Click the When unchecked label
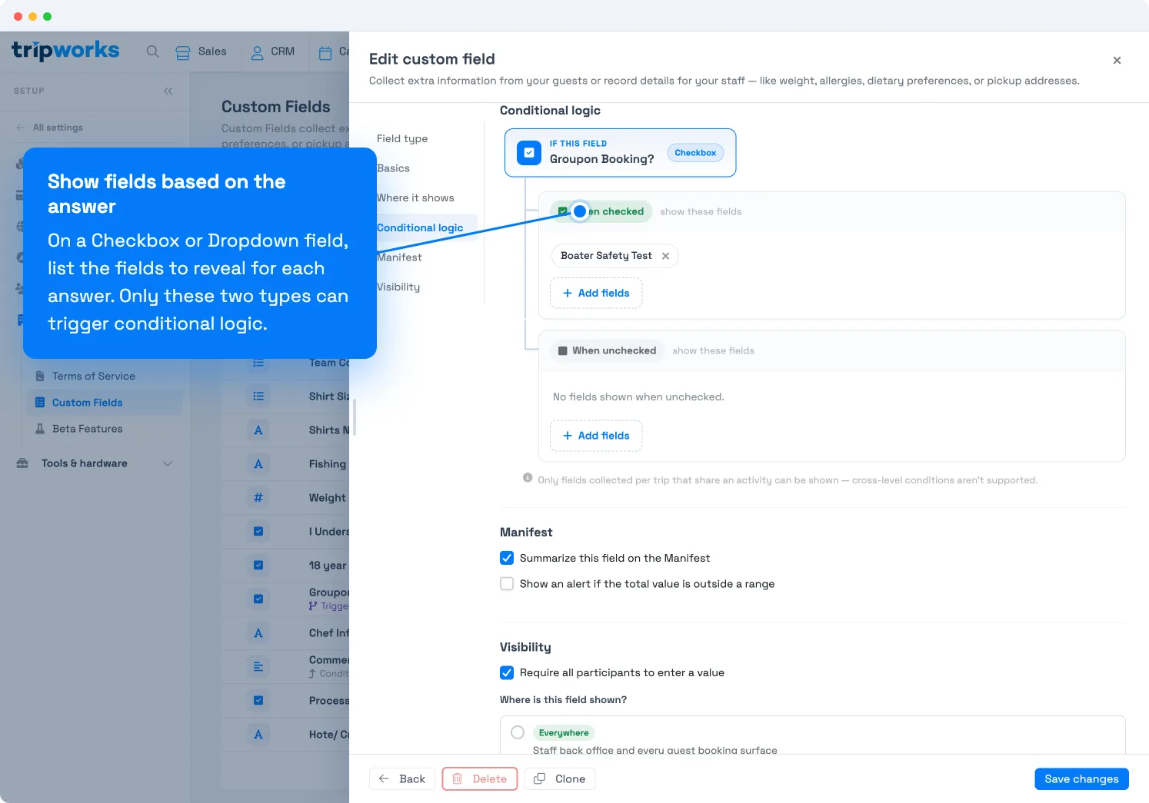 pos(607,350)
